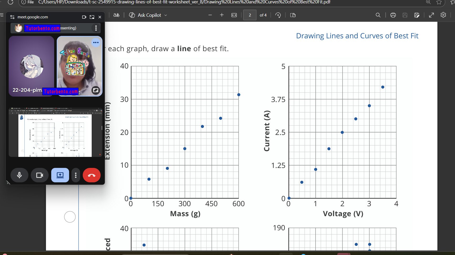Image resolution: width=455 pixels, height=255 pixels.
Task: Rotate the PDF page
Action: [278, 15]
